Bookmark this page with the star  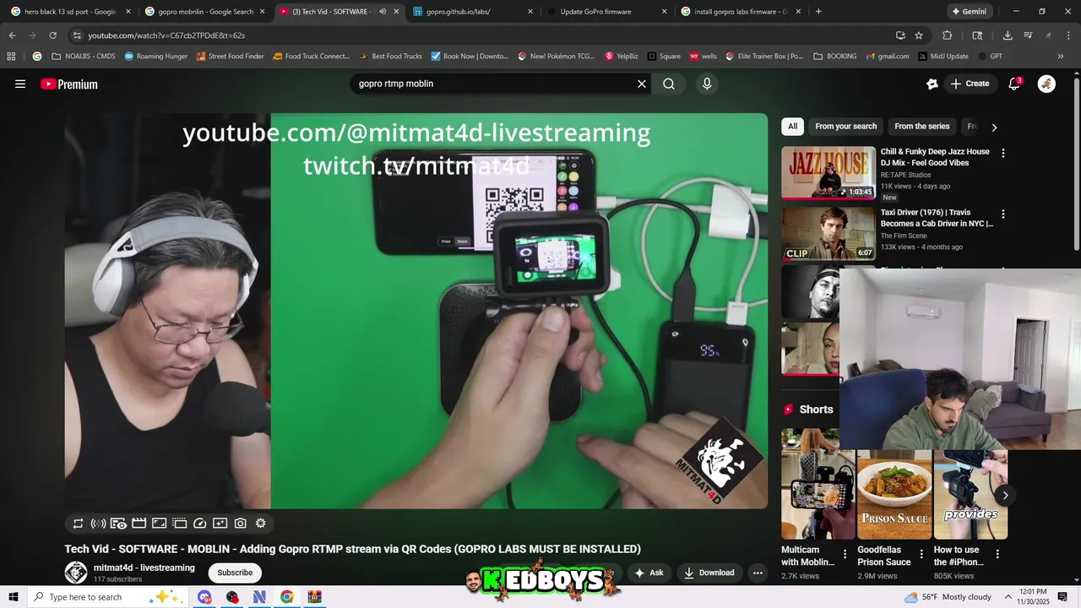pos(919,35)
